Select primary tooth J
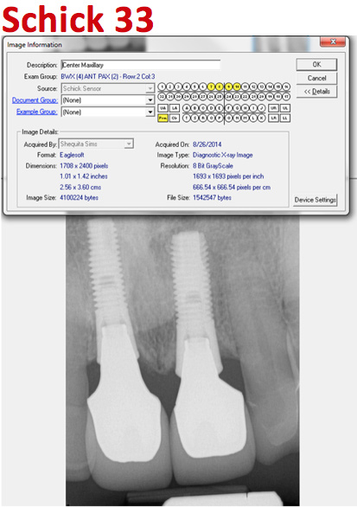 261,108
